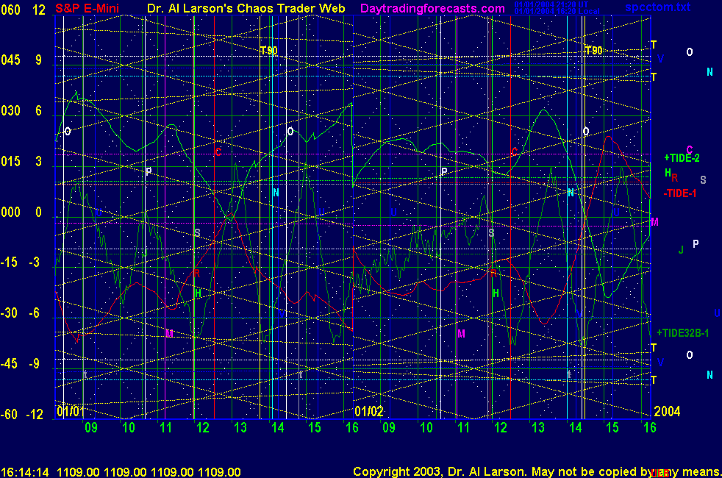Click the "-3" secondary scale value
Viewport: 722px width, 478px height.
coord(35,262)
